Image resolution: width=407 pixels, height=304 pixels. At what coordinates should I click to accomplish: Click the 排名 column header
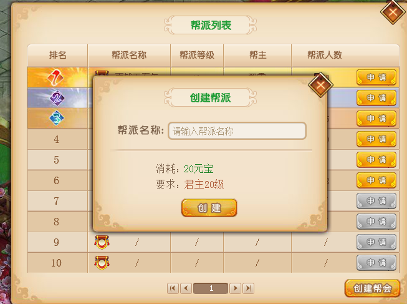click(x=57, y=55)
